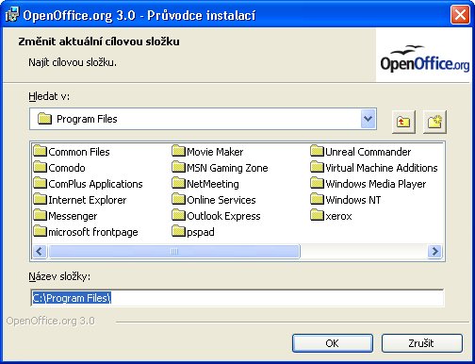Image resolution: width=475 pixels, height=364 pixels.
Task: Select the Unreal Commander folder icon
Action: tap(317, 151)
